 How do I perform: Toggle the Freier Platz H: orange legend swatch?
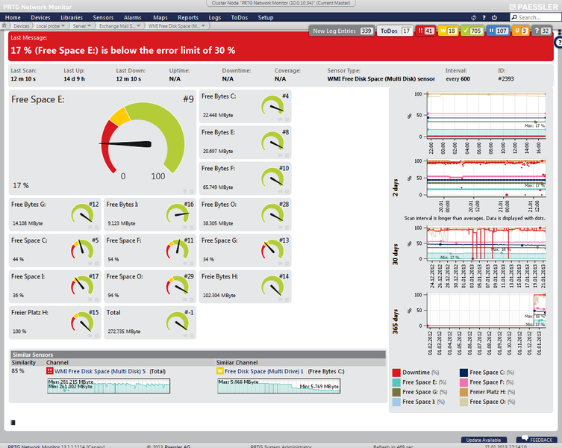coord(463,392)
